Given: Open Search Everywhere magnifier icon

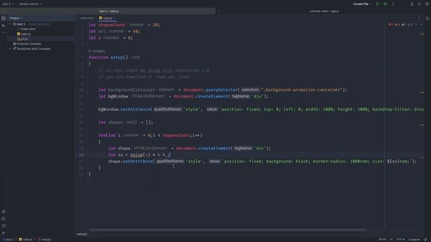Looking at the screenshot, I should tap(420, 4).
